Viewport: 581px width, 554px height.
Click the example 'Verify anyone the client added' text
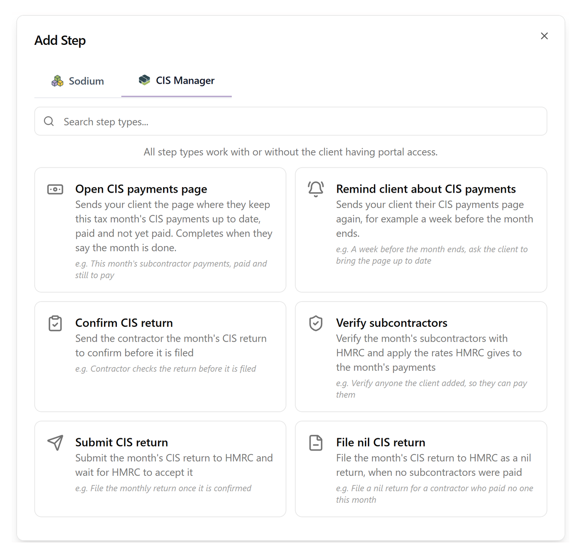click(x=432, y=389)
